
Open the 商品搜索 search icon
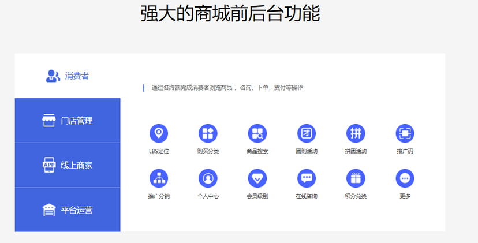pos(257,133)
